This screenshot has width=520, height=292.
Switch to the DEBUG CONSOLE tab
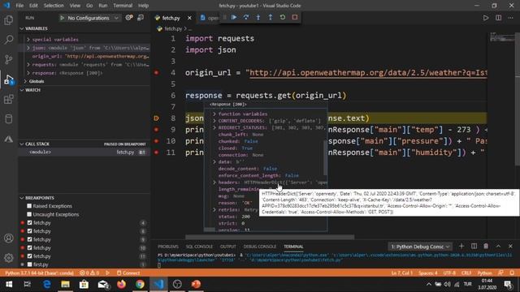point(259,247)
